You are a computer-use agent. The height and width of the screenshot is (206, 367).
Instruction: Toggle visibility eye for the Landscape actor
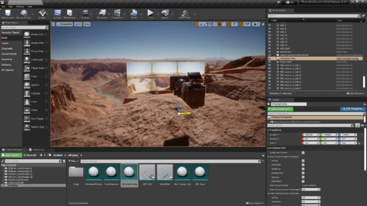[x=269, y=52]
